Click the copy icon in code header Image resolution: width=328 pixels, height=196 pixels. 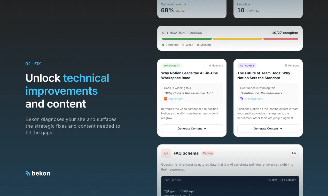pos(269,180)
